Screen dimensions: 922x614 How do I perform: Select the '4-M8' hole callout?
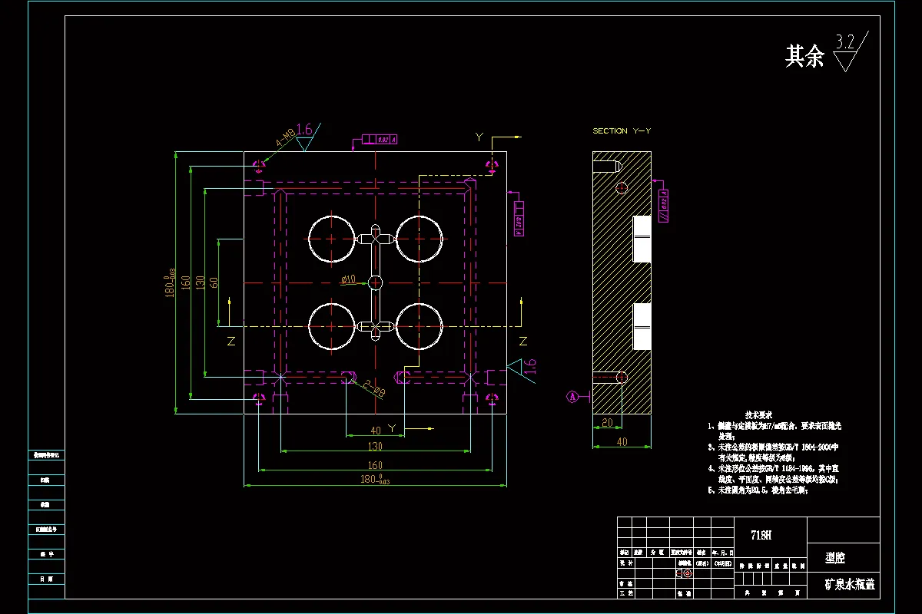pyautogui.click(x=286, y=138)
